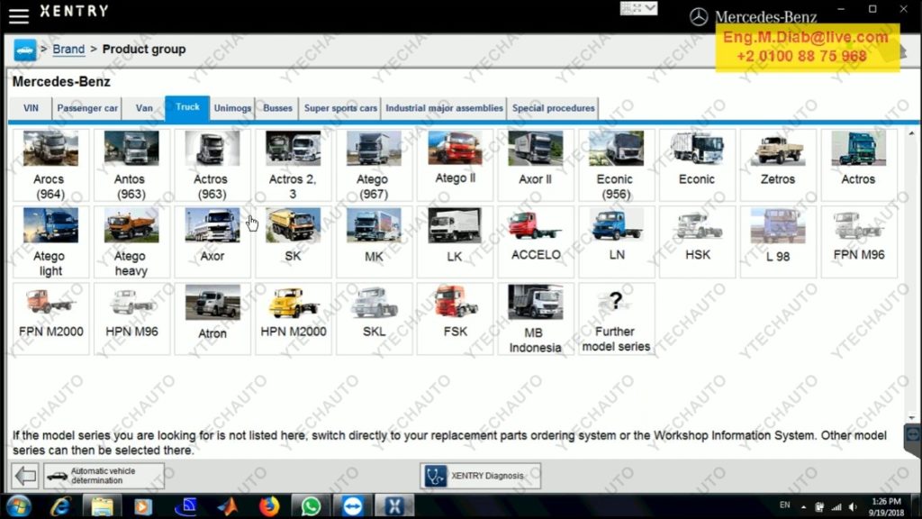Open the XENTRY hamburger menu

pyautogui.click(x=18, y=15)
